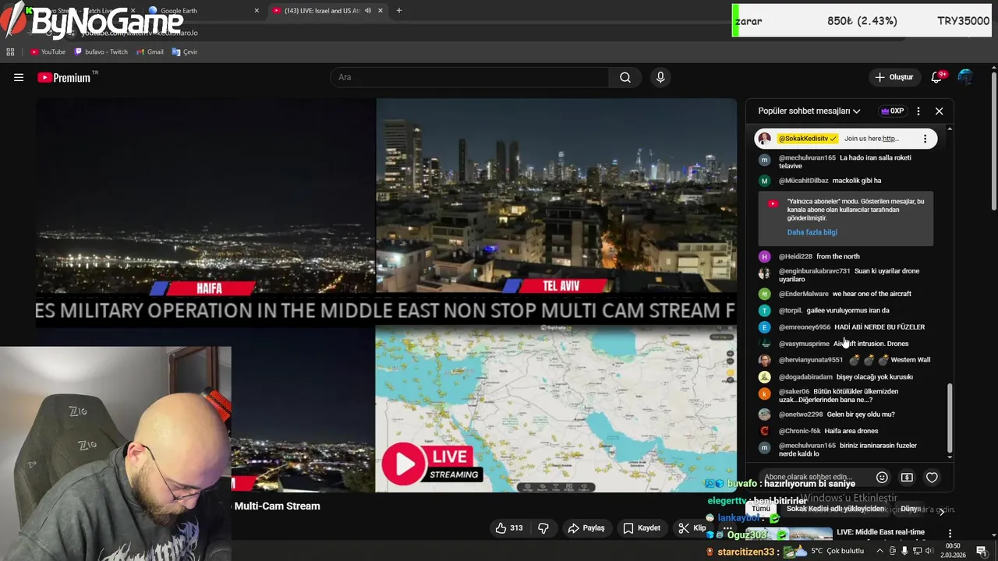Mute the LIVE Israel tab audio icon
The image size is (998, 561).
pyautogui.click(x=368, y=11)
